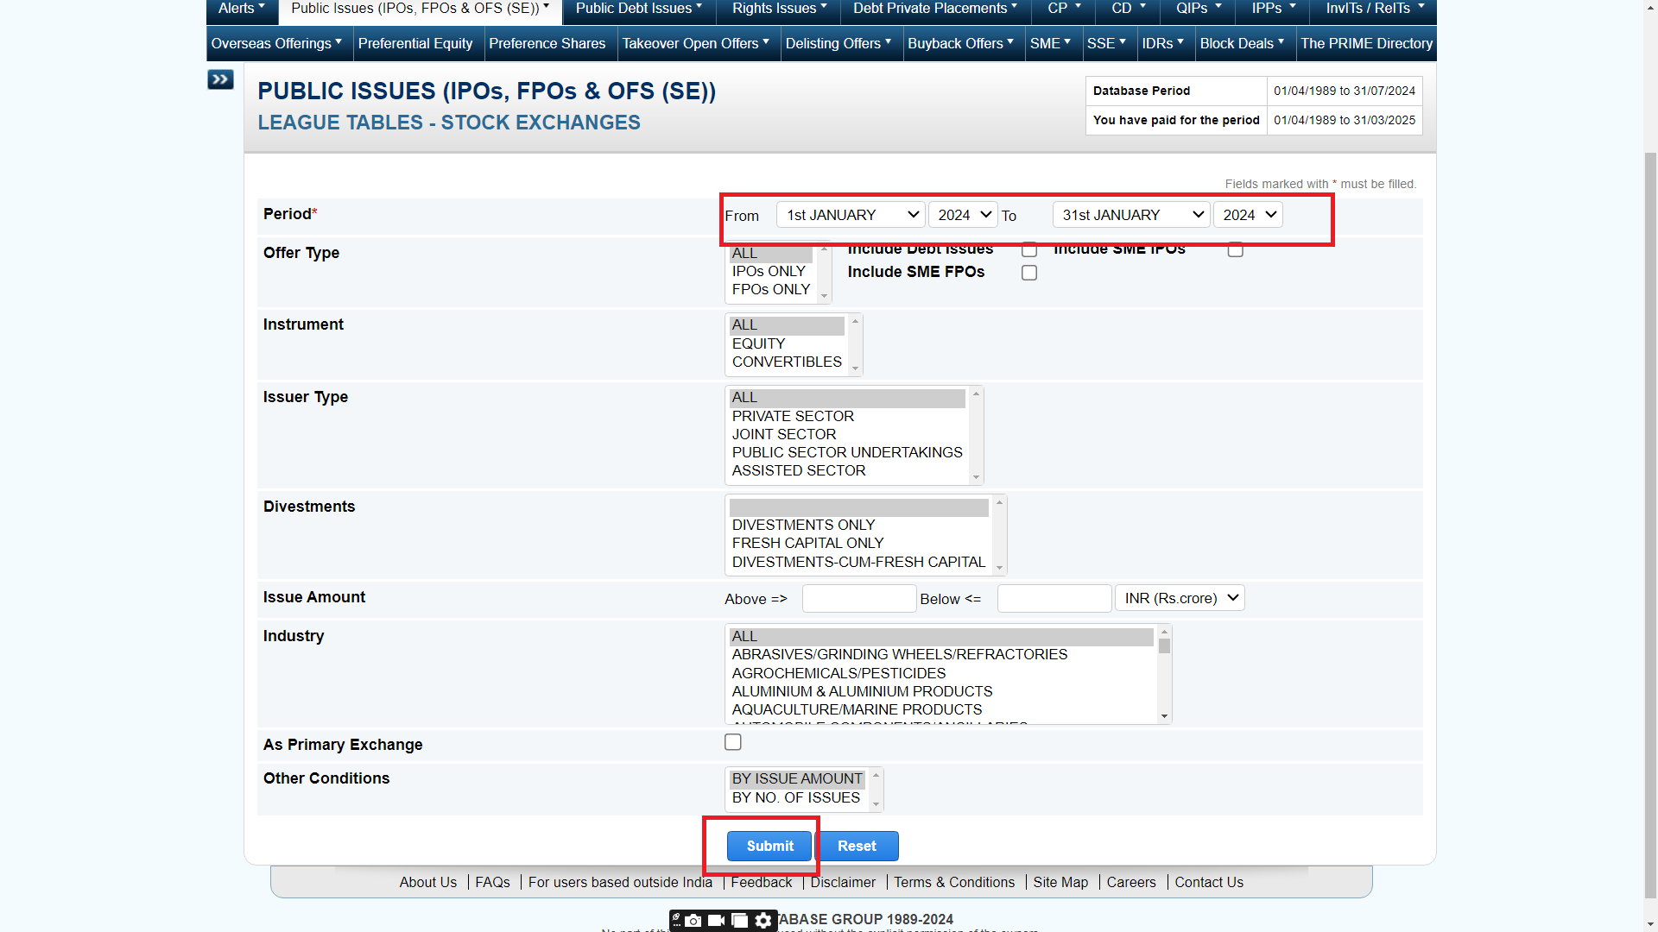
Task: Click the Issue Amount Above input field
Action: (858, 598)
